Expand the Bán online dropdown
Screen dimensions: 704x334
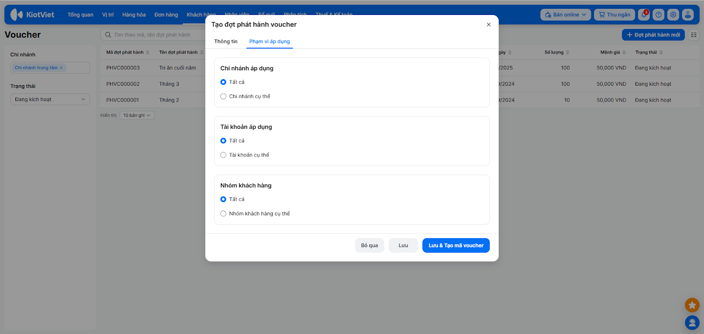point(565,15)
